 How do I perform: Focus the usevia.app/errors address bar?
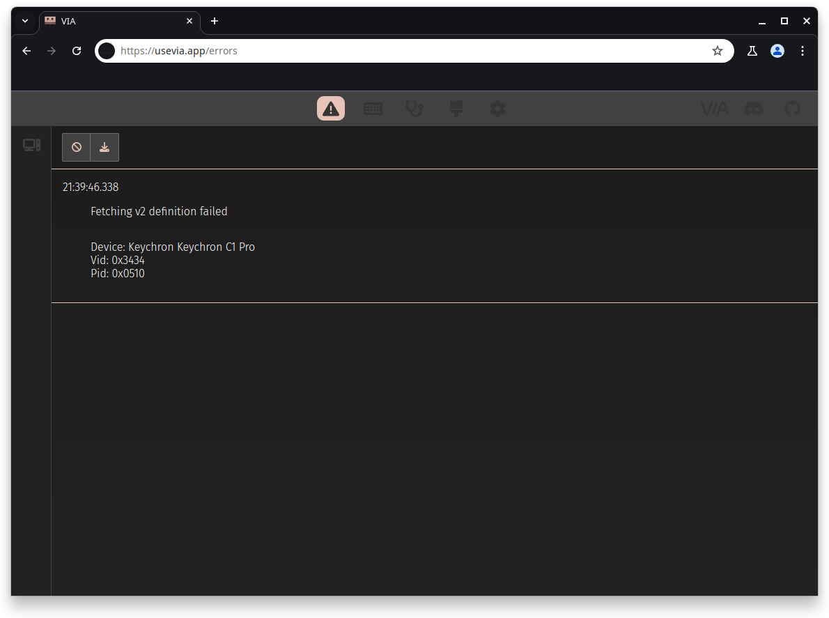click(x=412, y=51)
